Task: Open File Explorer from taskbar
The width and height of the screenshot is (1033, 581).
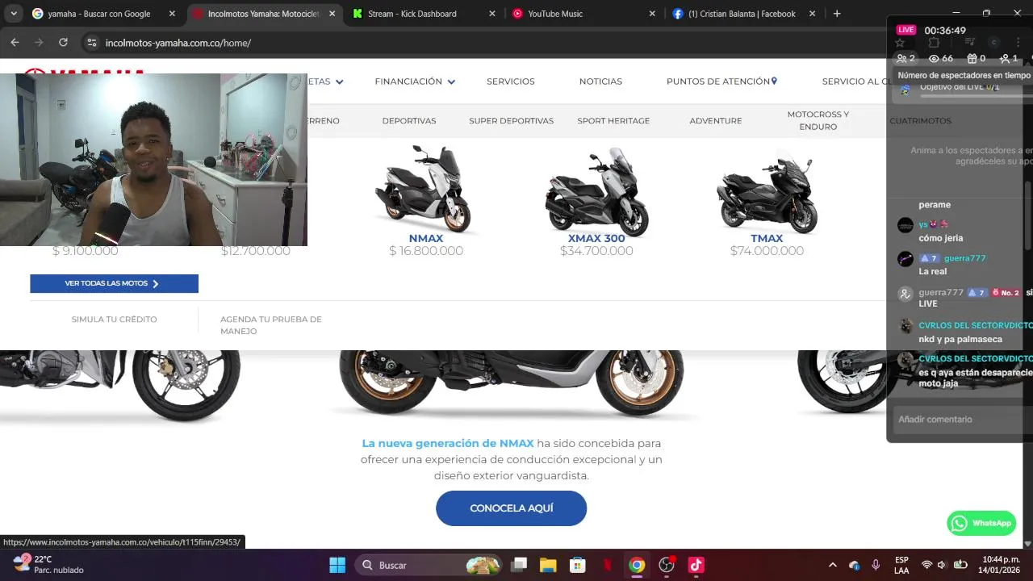Action: tap(548, 565)
